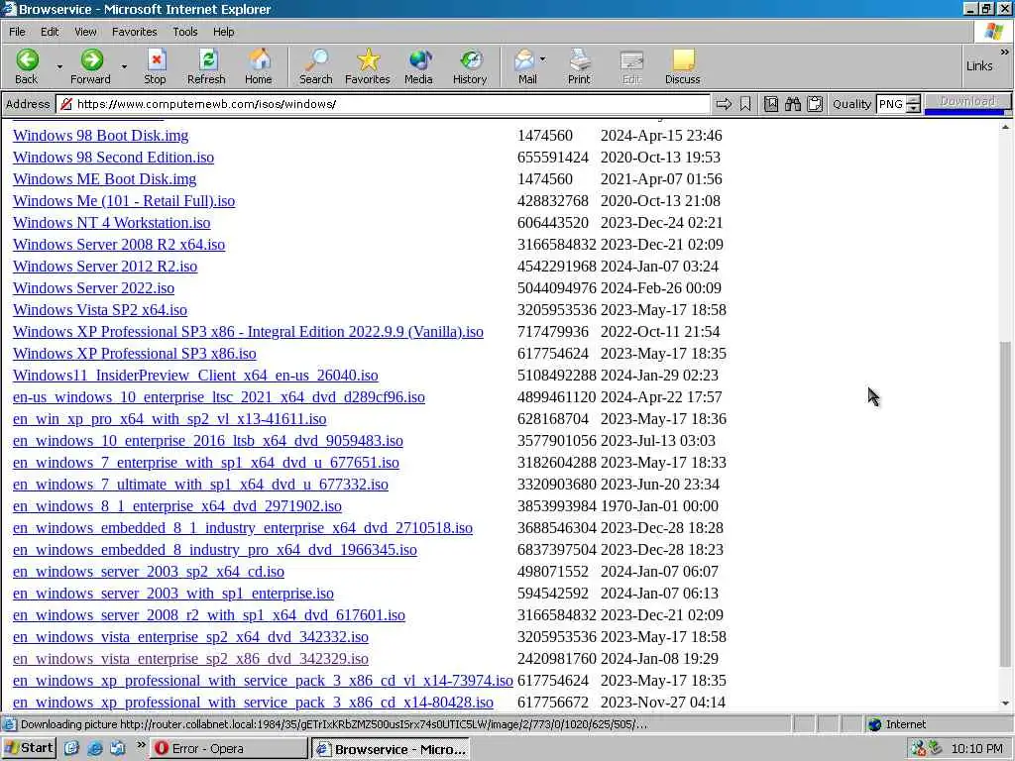Open Windows Server 2022.iso link
The image size is (1015, 761).
click(94, 288)
